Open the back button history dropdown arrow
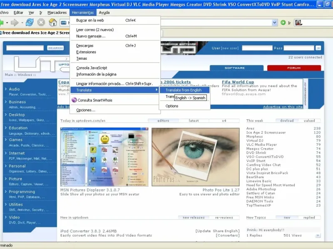The image size is (333, 249). [7, 22]
